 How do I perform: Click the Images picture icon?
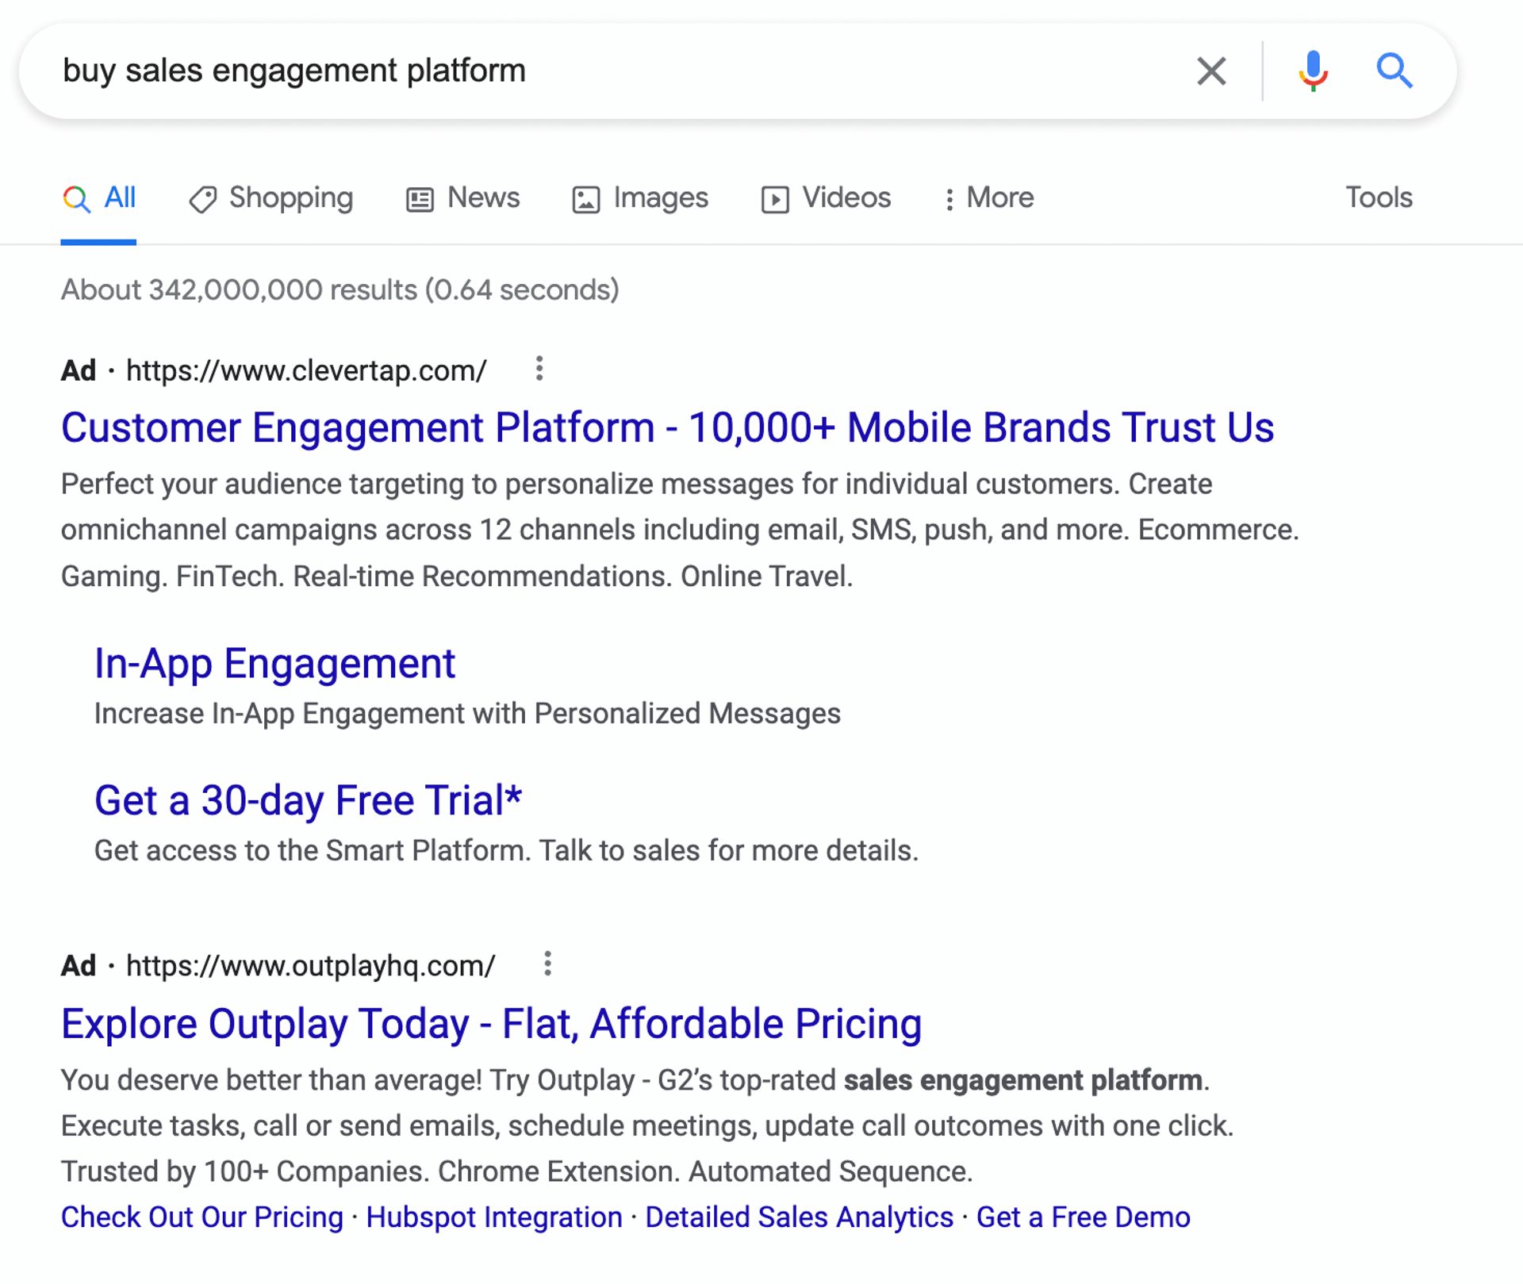coord(585,198)
